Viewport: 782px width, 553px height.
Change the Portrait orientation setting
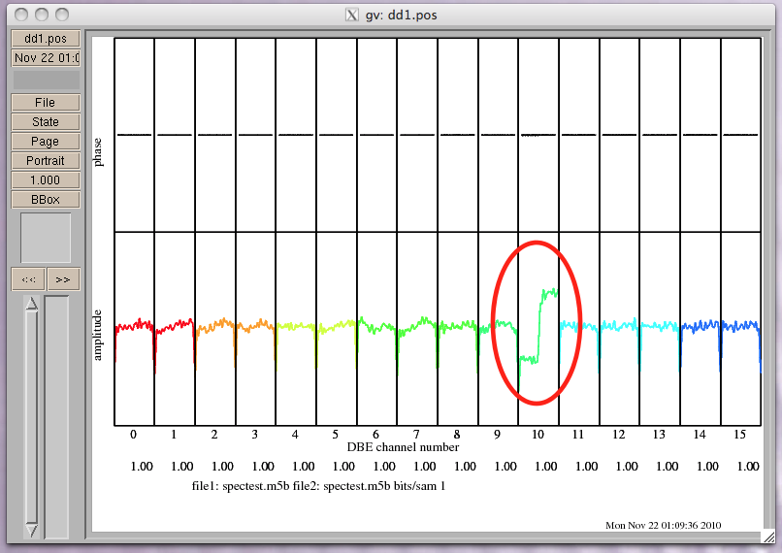coord(45,161)
